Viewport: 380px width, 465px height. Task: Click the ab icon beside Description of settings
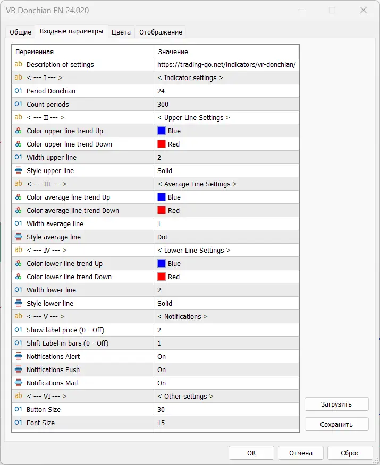(x=18, y=65)
